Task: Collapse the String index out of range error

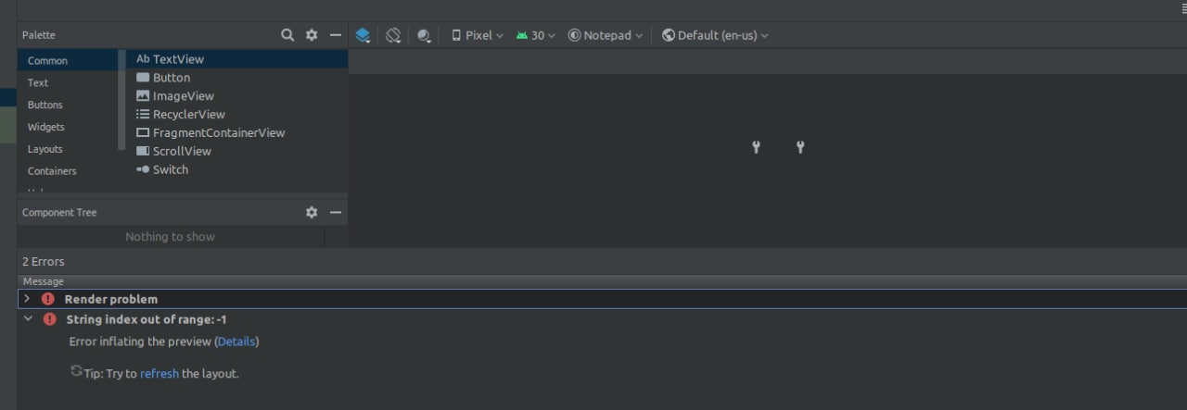Action: click(28, 318)
